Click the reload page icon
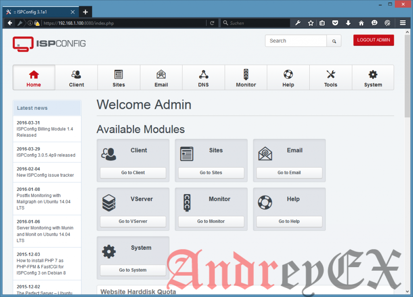The image size is (413, 297). [212, 23]
